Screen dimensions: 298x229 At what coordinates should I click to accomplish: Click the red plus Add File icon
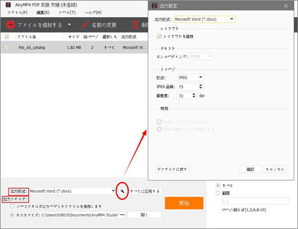(x=10, y=25)
